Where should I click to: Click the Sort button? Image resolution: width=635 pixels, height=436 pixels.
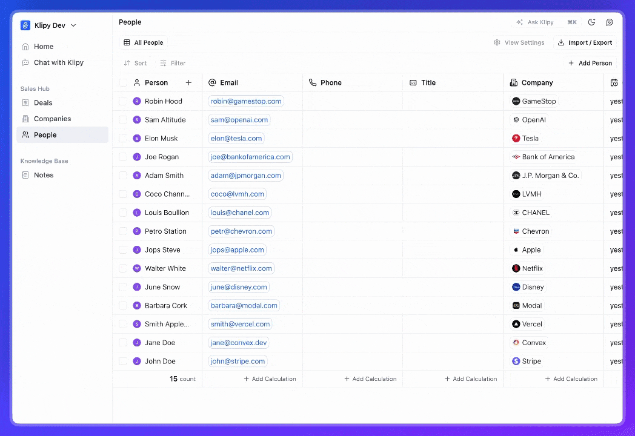point(135,63)
